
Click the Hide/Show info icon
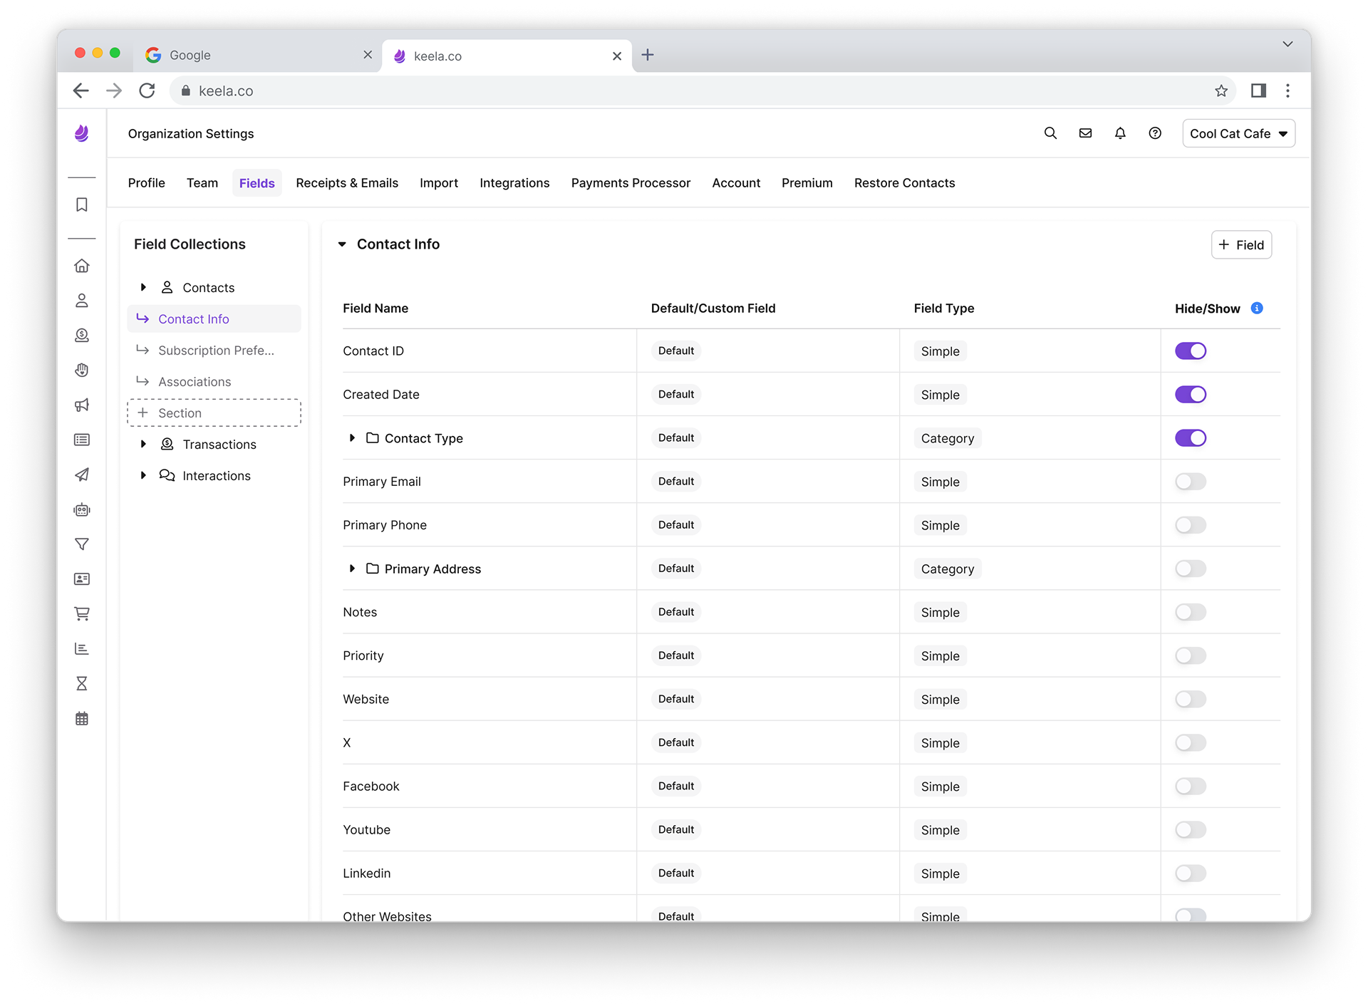pos(1257,308)
